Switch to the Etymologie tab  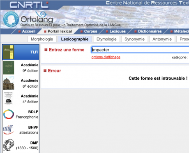106,39
